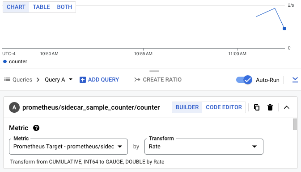This screenshot has height=172, width=301.
Task: Toggle the Auto-Run switch
Action: pyautogui.click(x=244, y=80)
